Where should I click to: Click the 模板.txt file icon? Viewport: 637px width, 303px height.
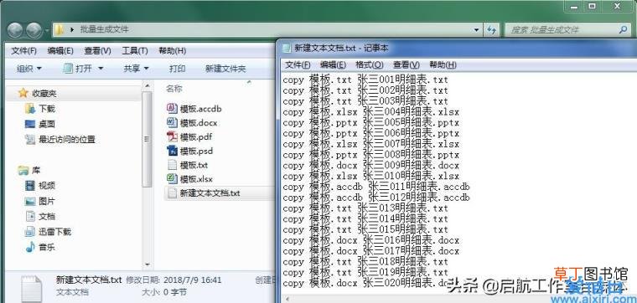click(172, 165)
